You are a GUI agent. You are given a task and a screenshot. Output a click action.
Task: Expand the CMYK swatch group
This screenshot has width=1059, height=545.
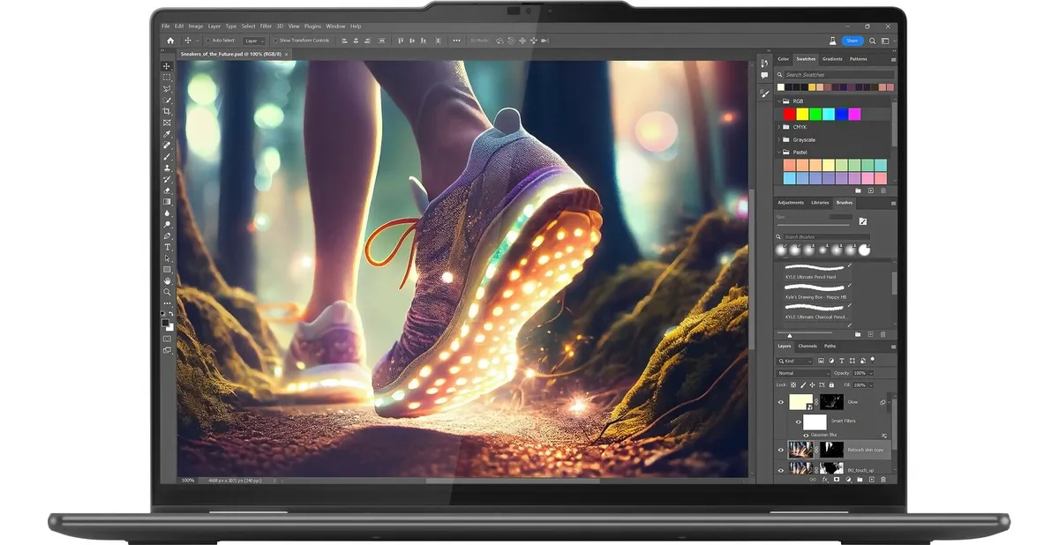[779, 127]
